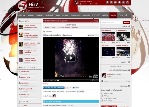Click the red Keresés search button
This screenshot has width=149, height=107.
pos(127,22)
